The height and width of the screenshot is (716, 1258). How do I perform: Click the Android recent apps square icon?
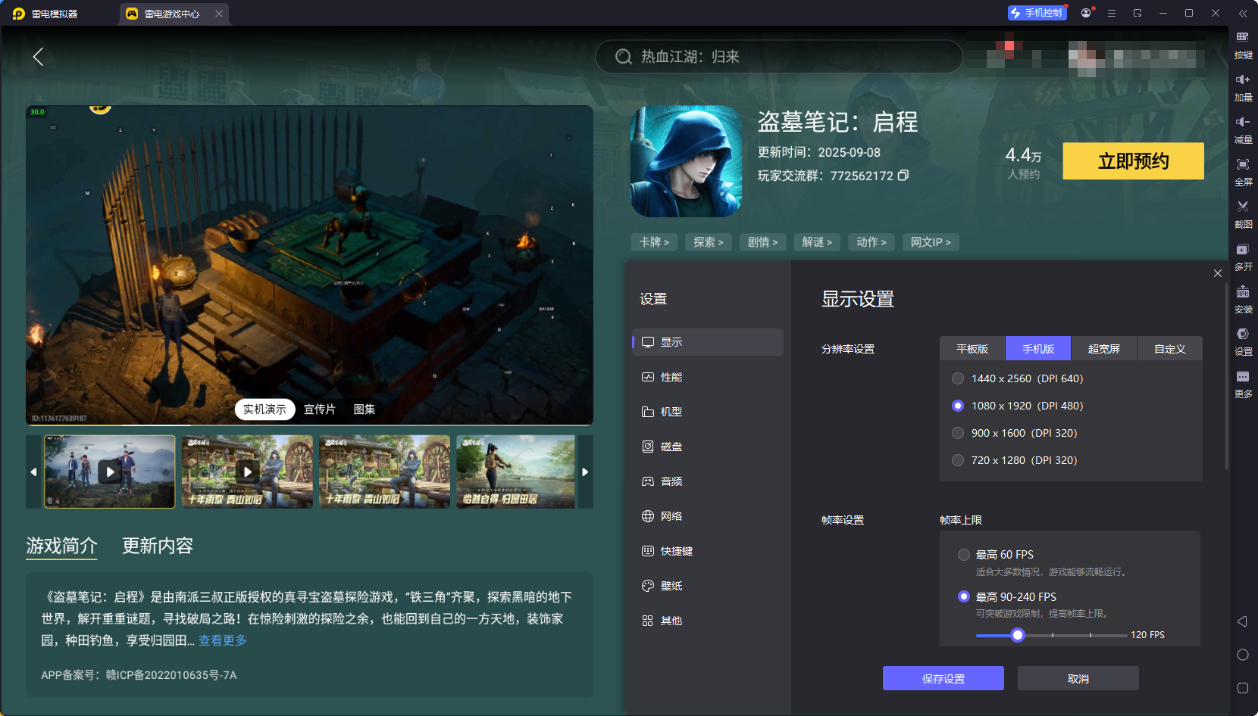point(1242,688)
